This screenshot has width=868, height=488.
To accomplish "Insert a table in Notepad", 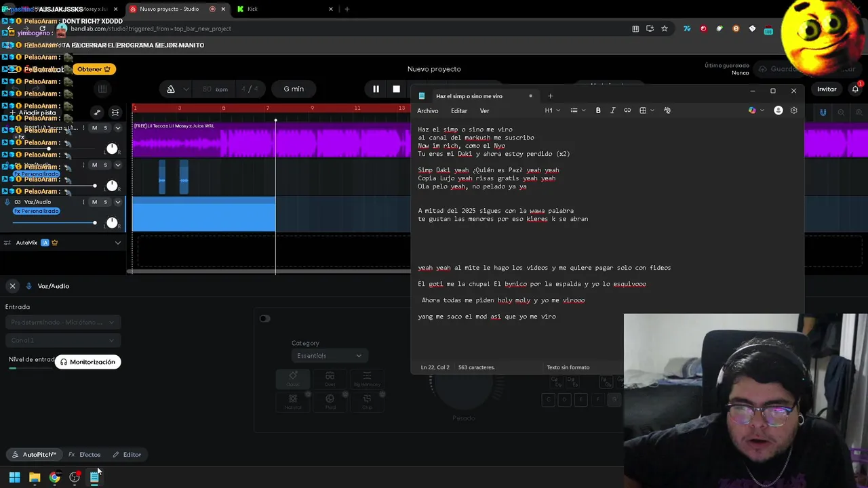I will click(x=646, y=110).
